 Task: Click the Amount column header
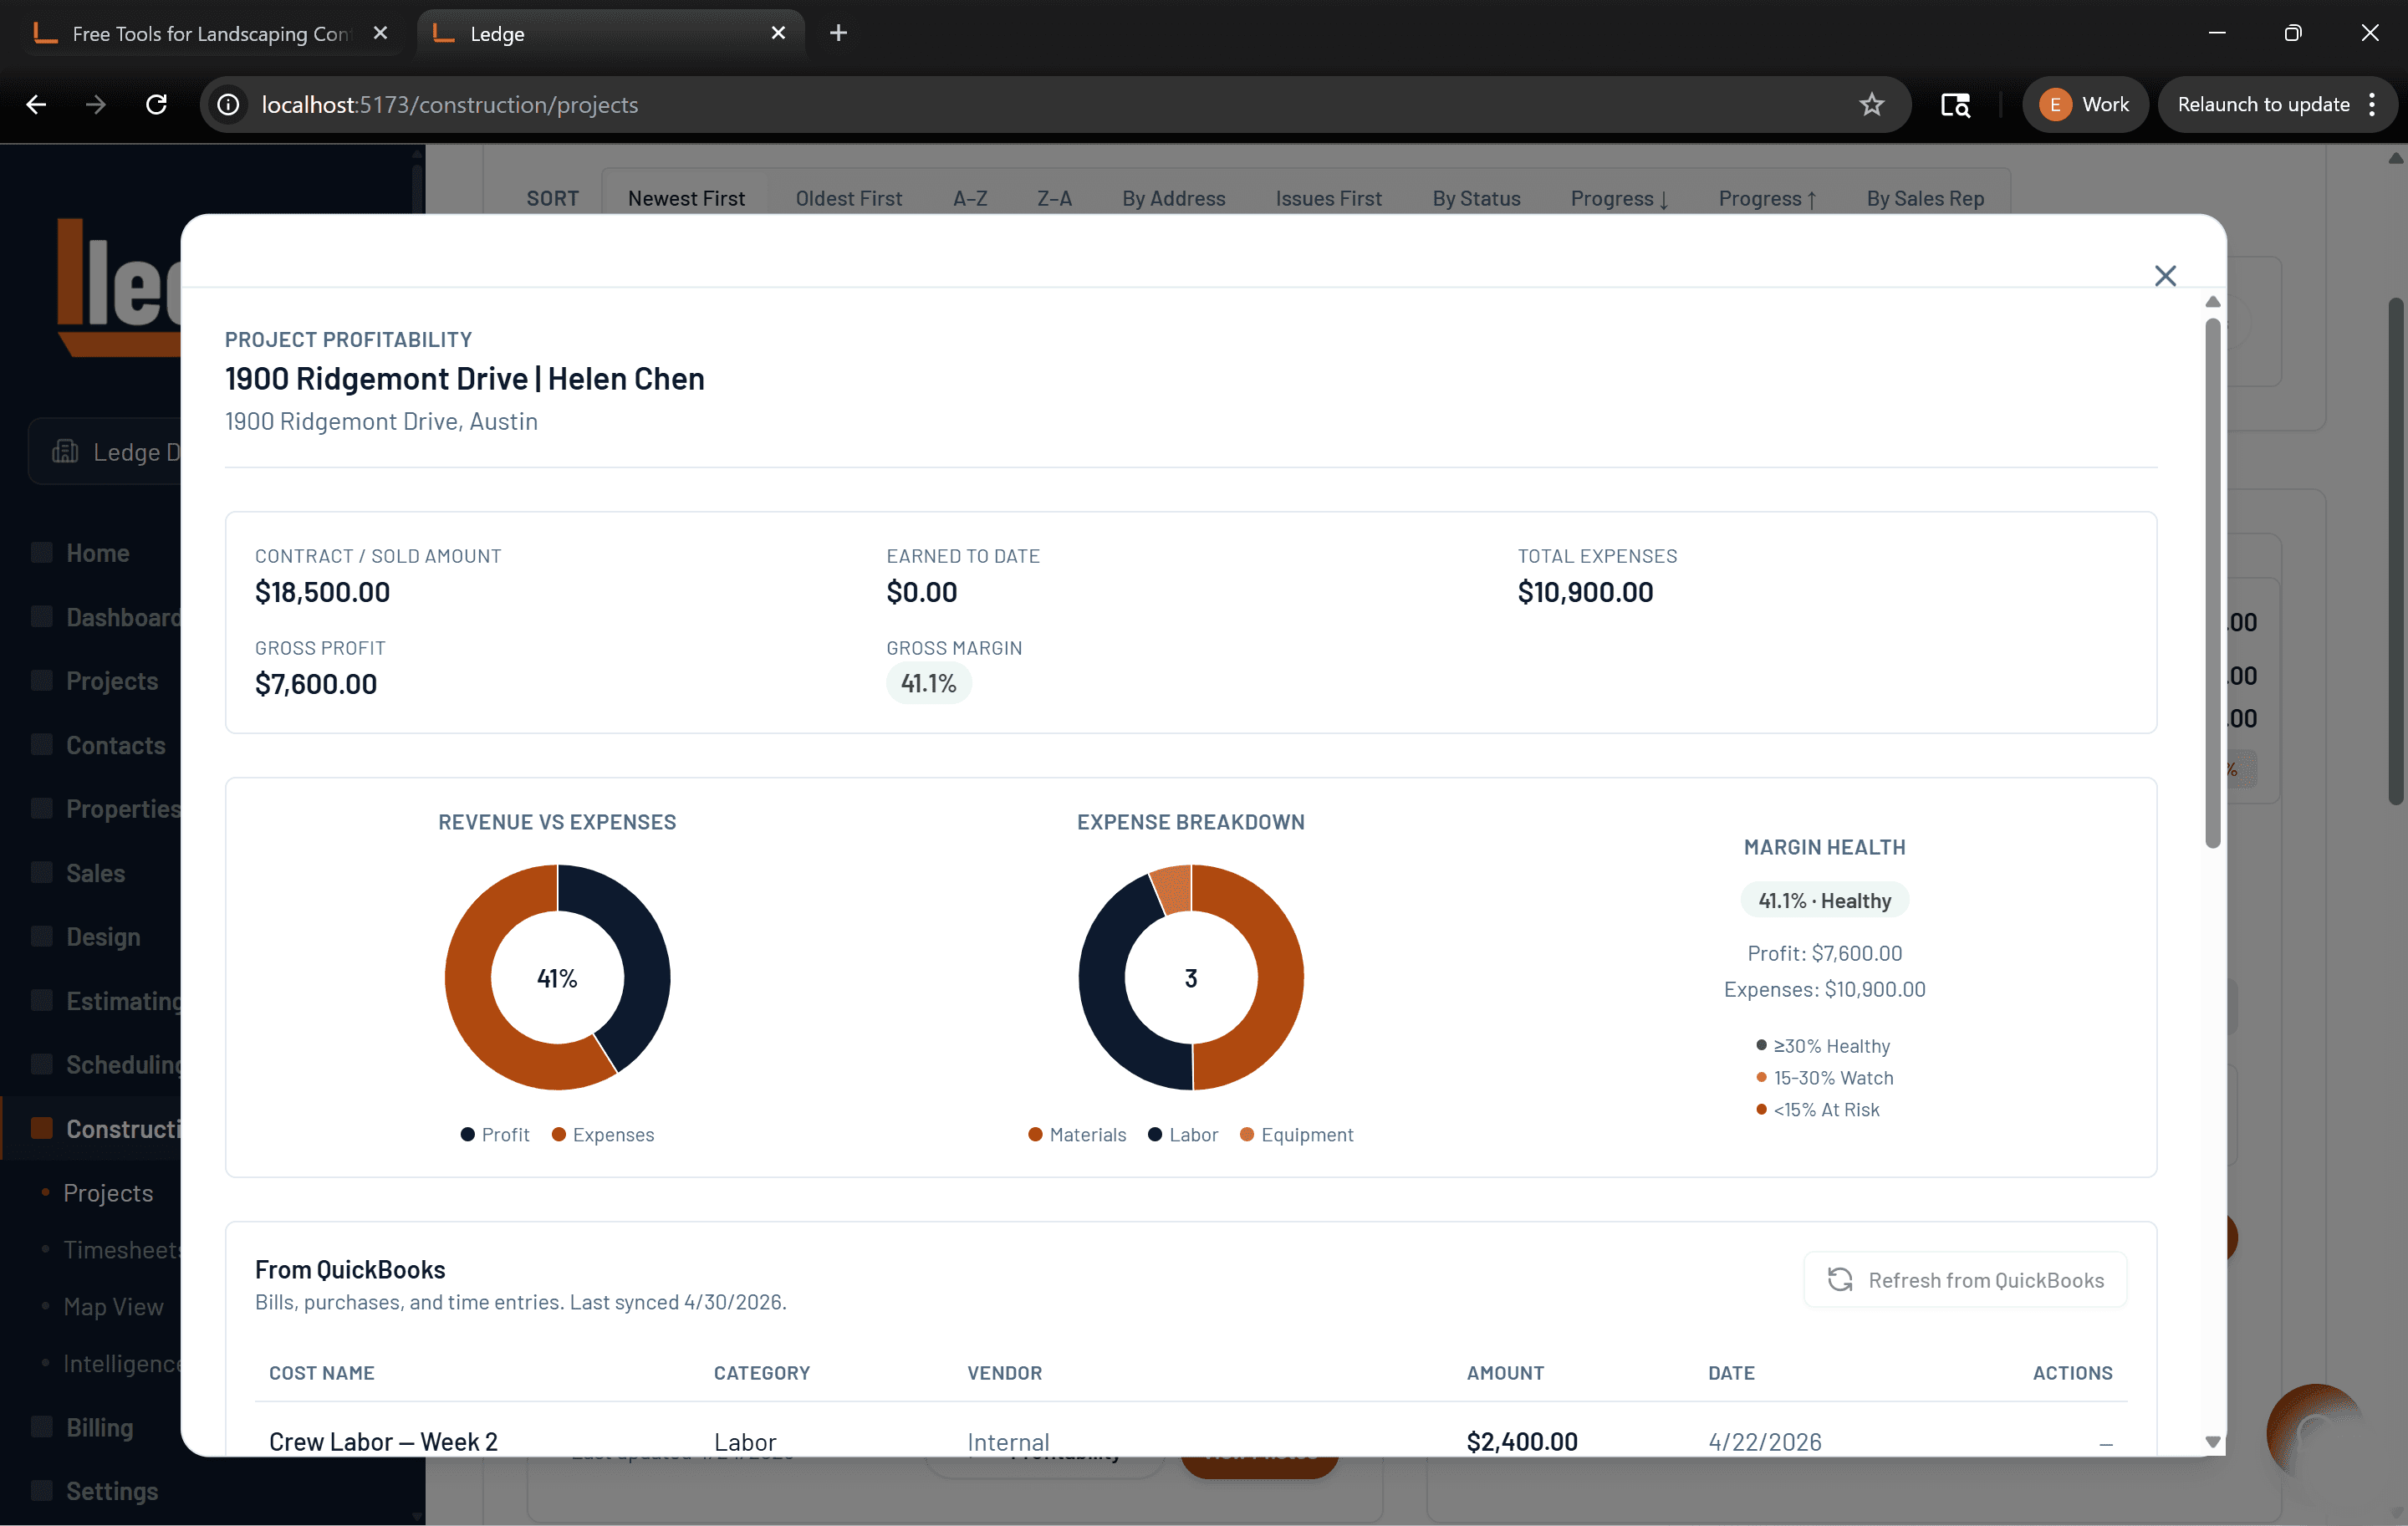coord(1505,1373)
